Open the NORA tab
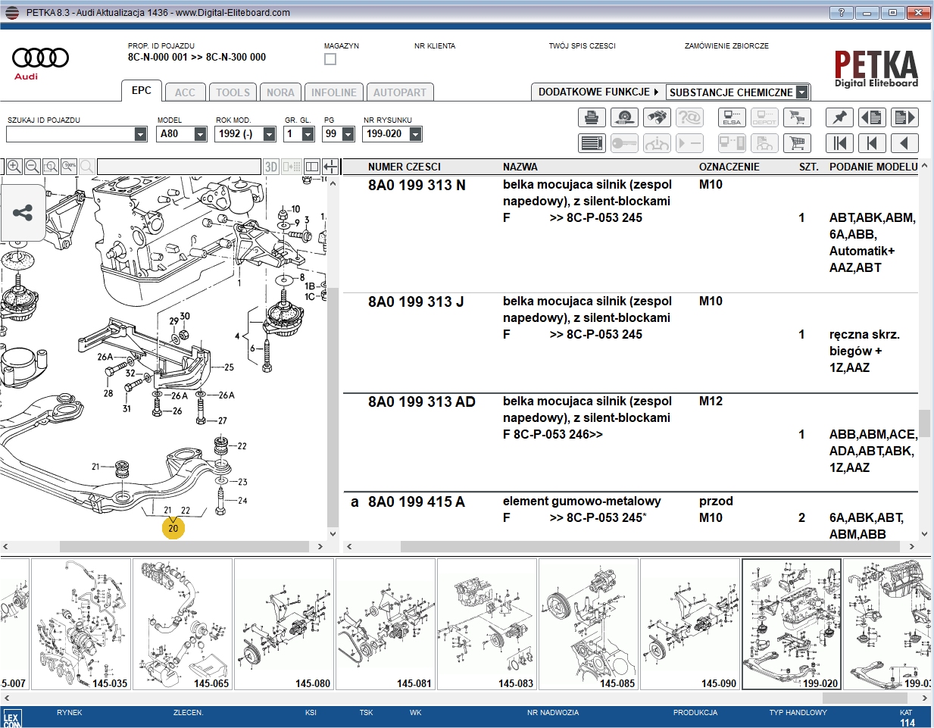 (280, 92)
